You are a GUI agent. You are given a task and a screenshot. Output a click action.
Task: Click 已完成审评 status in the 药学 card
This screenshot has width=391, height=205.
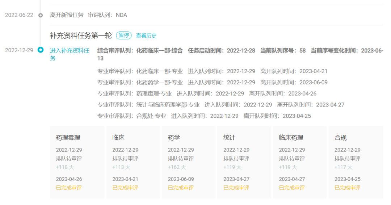coord(181,188)
